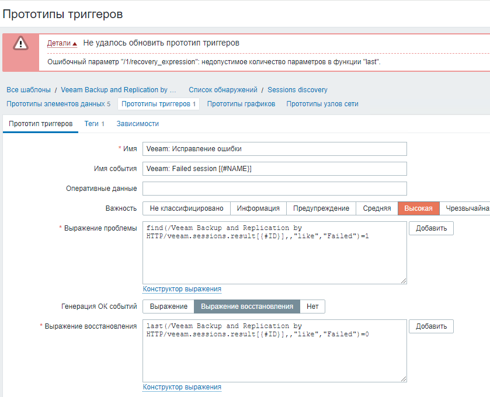Click the Оперативные данные input field
This screenshot has height=397, width=490.
pos(274,189)
